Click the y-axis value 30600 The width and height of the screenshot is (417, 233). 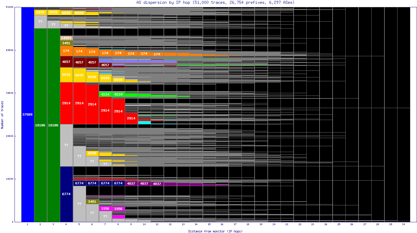click(10, 93)
